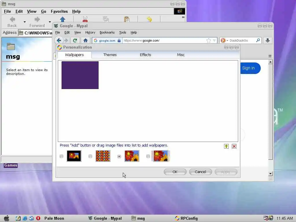Open the History menu in Mypal
This screenshot has height=222, width=296.
(x=90, y=32)
